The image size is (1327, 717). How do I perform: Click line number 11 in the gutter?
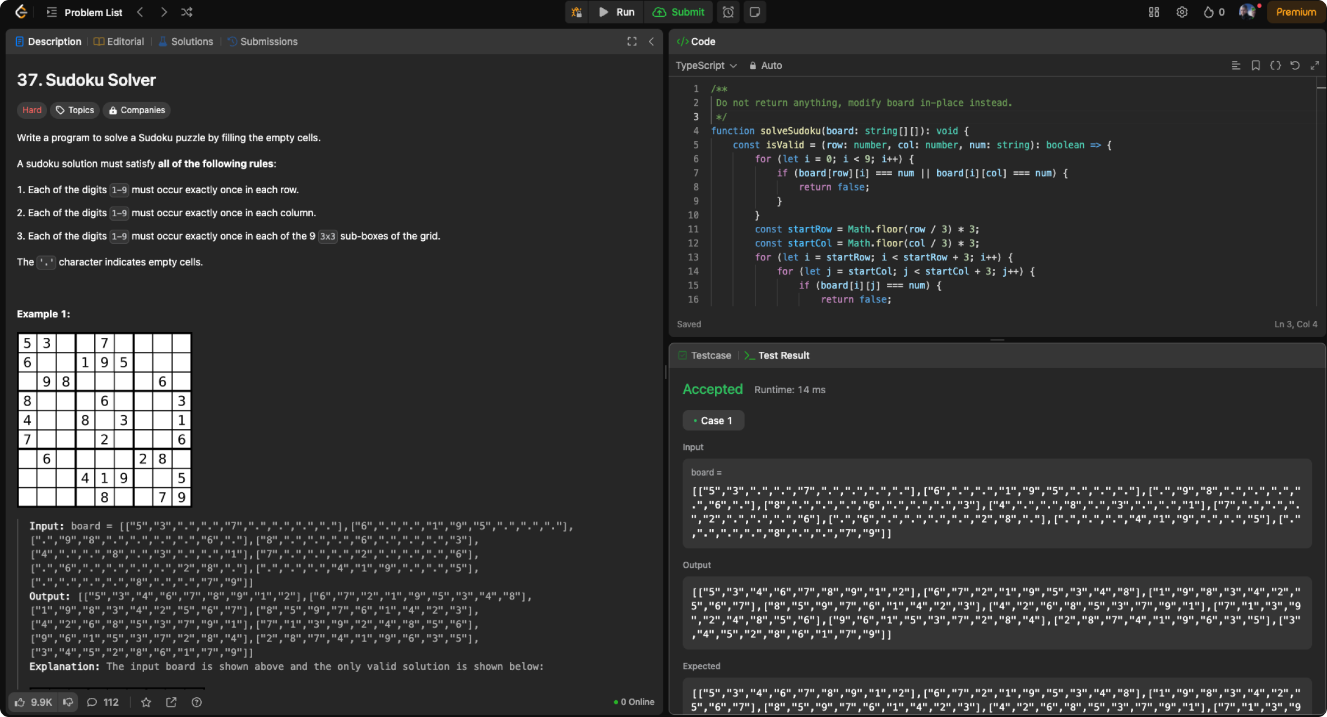tap(693, 229)
